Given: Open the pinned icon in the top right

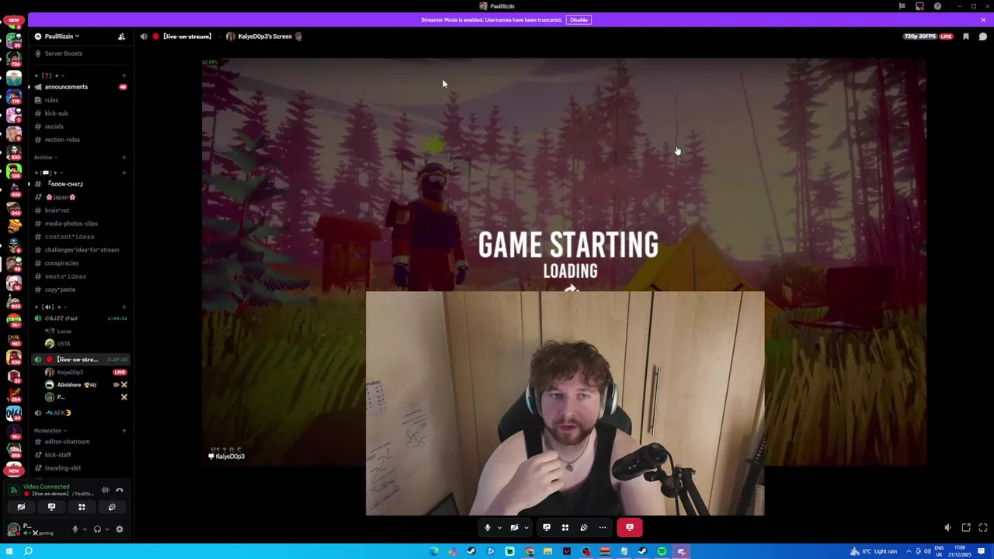Looking at the screenshot, I should 966,36.
